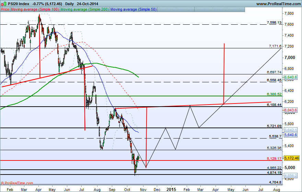The image size is (302, 192).
Task: Click the 4,704.8 level label
Action: point(275,182)
